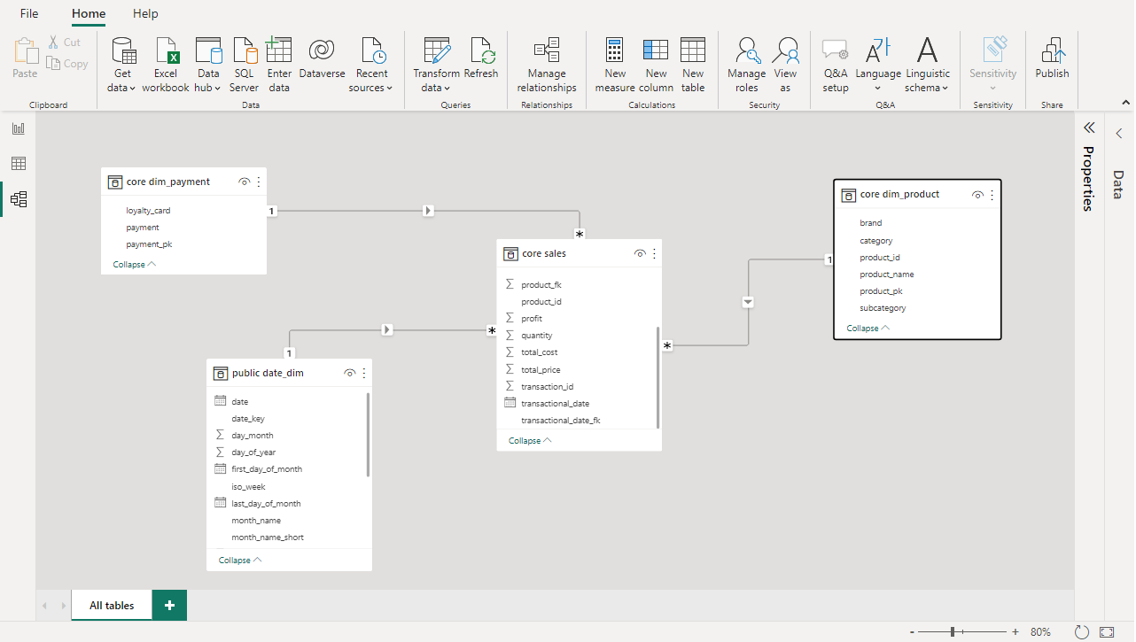The image size is (1136, 642).
Task: Switch to Table view in the left sidebar
Action: (x=18, y=163)
